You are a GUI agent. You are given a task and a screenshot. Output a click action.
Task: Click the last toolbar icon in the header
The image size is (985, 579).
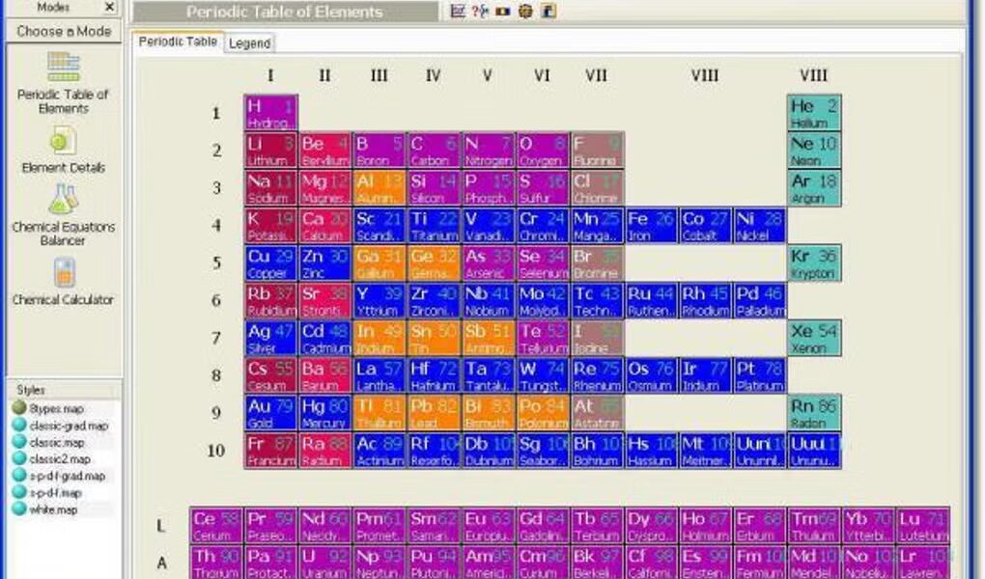click(x=548, y=12)
